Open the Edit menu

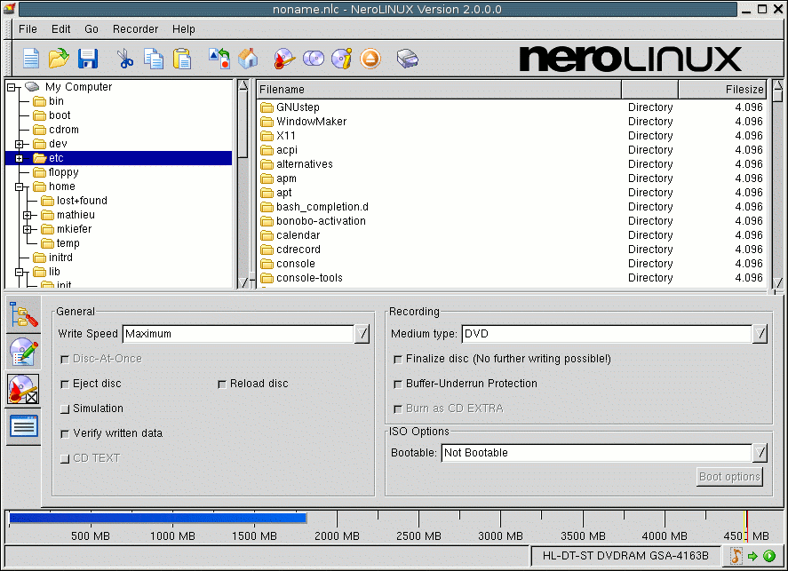point(60,29)
